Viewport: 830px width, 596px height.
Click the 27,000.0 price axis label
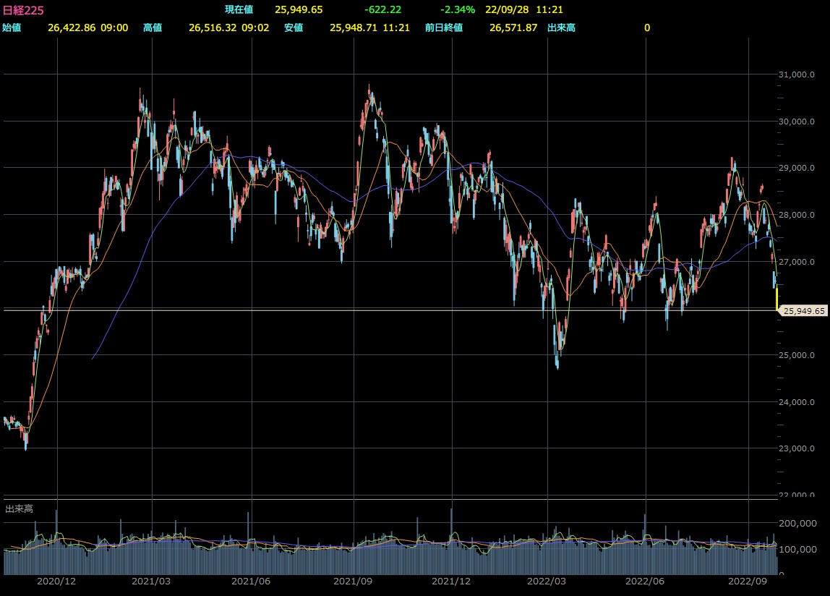point(796,262)
